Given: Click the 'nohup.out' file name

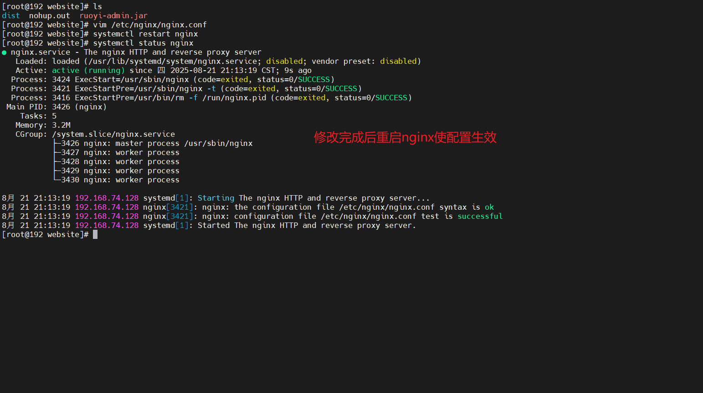Looking at the screenshot, I should [50, 16].
